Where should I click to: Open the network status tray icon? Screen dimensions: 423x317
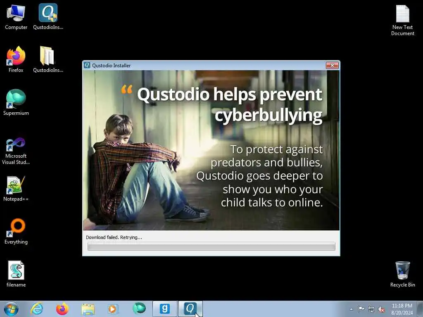371,309
